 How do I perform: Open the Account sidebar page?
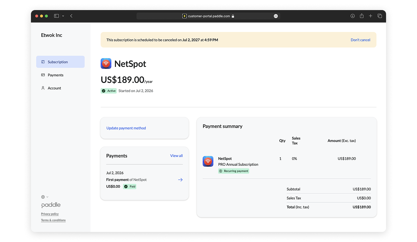[x=54, y=88]
